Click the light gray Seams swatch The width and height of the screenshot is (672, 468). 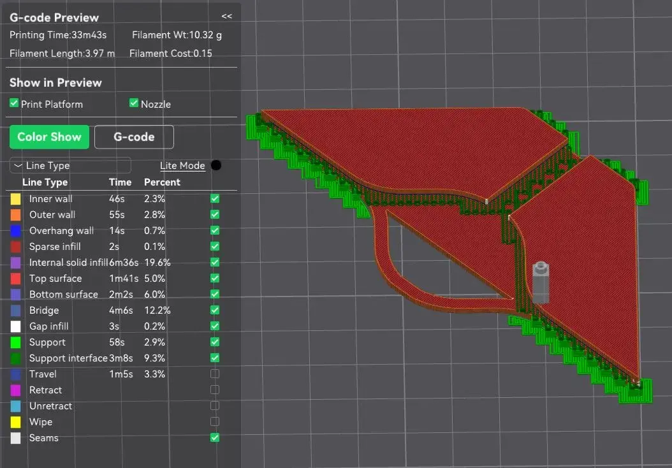click(15, 438)
